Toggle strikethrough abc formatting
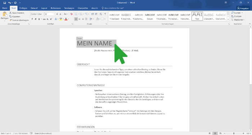Screen dimensions: 252x135 (x=44, y=19)
